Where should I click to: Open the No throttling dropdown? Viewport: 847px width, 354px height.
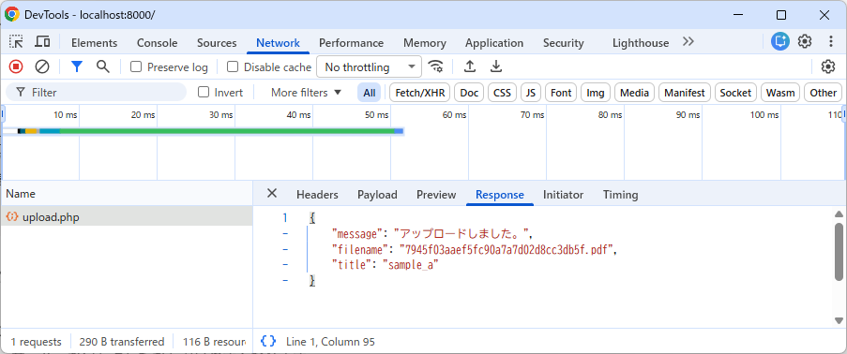(369, 66)
